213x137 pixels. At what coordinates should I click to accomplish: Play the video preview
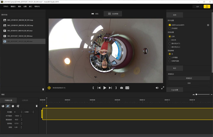tap(105, 88)
